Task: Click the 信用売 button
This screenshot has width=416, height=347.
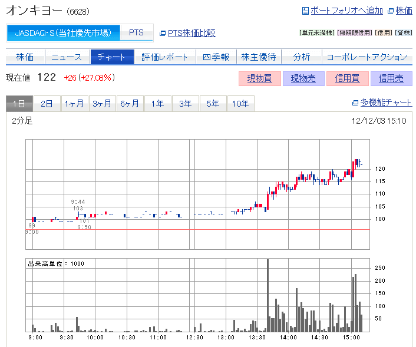Action: point(391,78)
